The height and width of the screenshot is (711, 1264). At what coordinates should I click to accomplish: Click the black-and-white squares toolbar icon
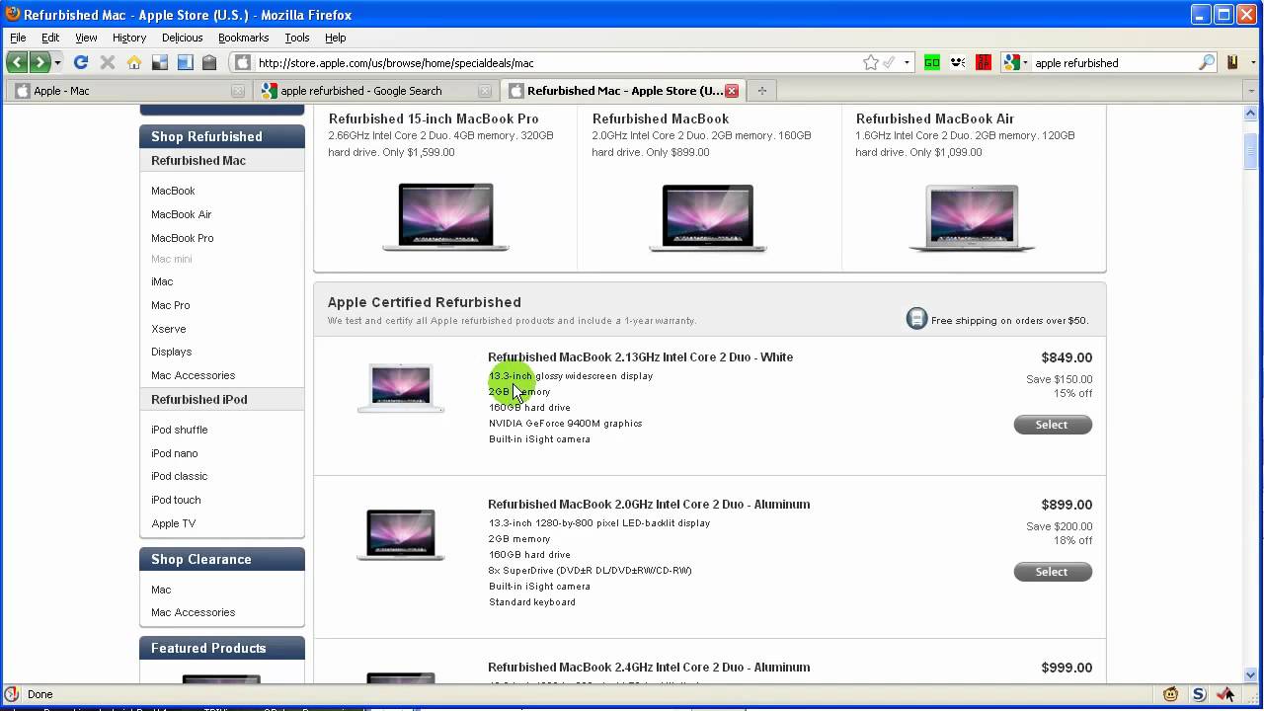pyautogui.click(x=160, y=62)
